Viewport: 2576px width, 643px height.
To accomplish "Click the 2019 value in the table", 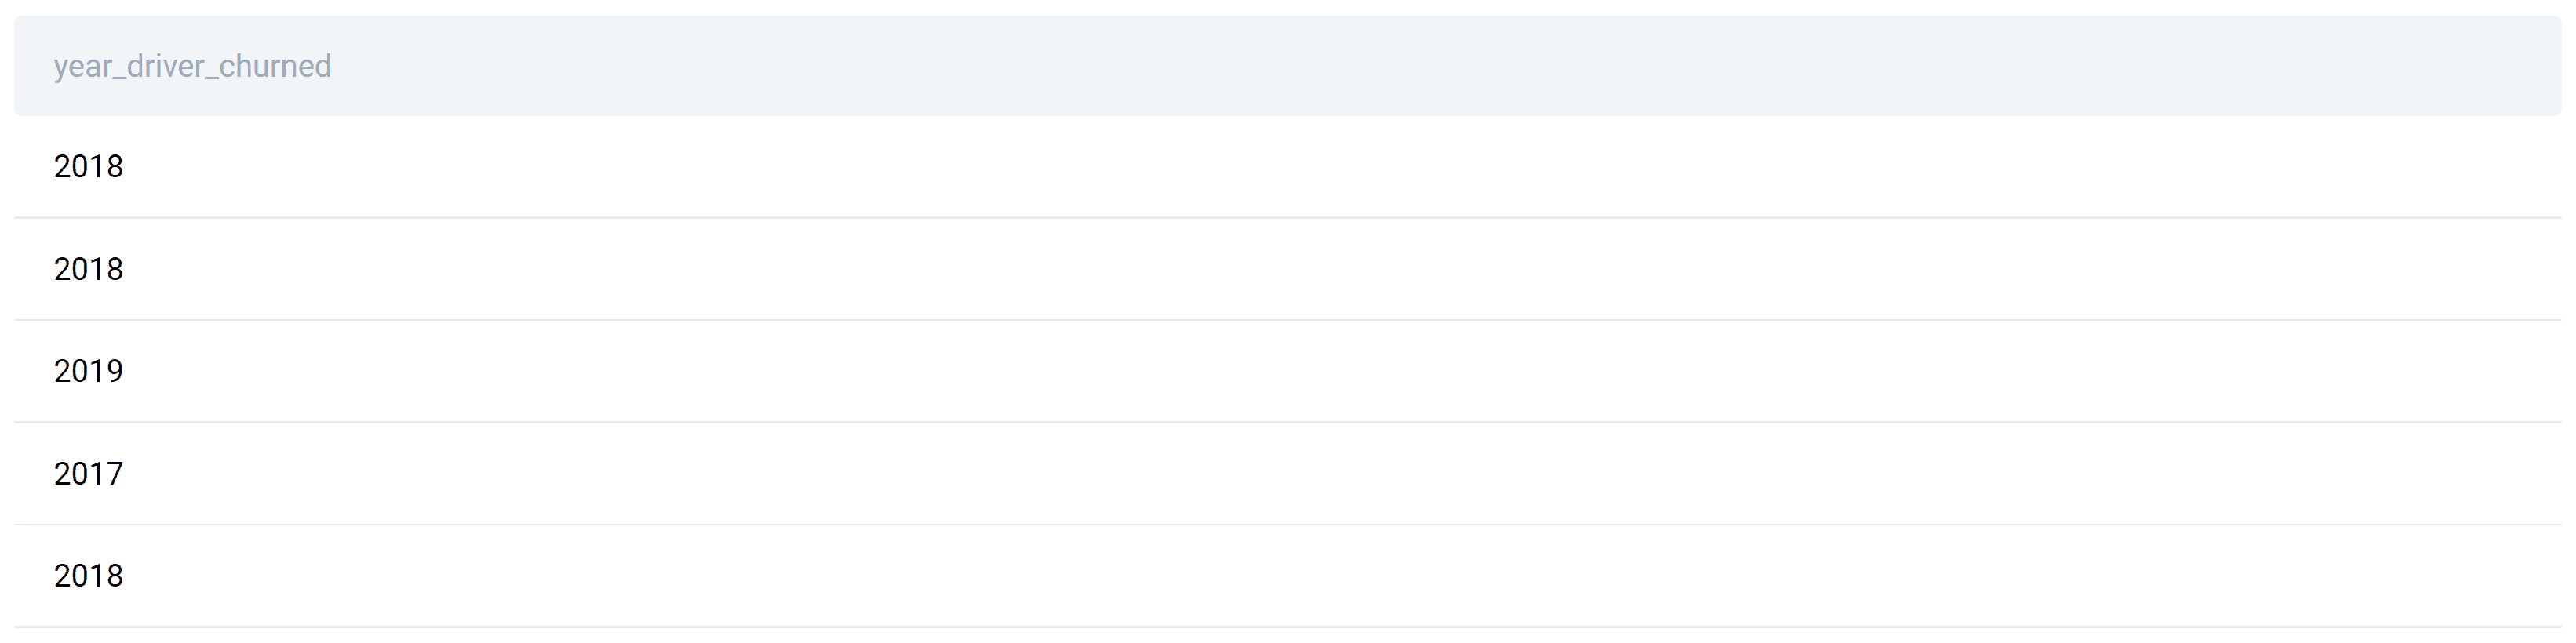I will pyautogui.click(x=88, y=371).
